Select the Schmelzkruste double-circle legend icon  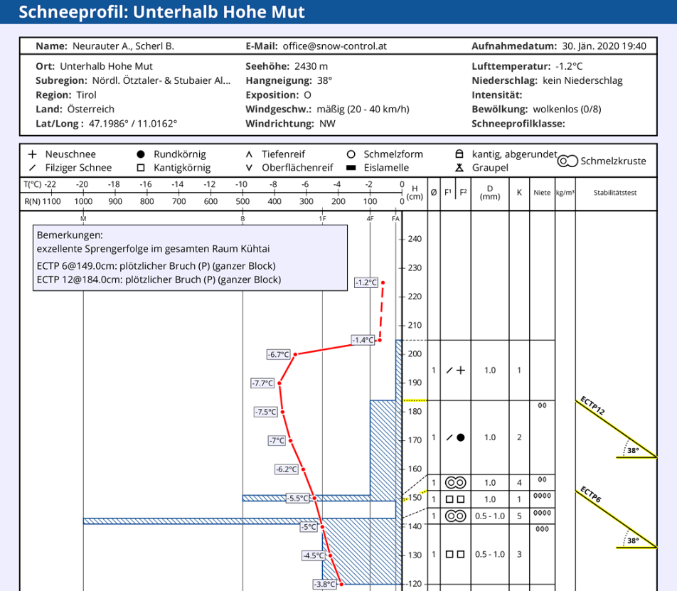[x=567, y=161]
